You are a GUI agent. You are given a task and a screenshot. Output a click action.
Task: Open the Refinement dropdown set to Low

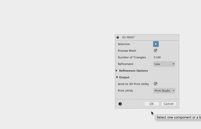pyautogui.click(x=164, y=64)
